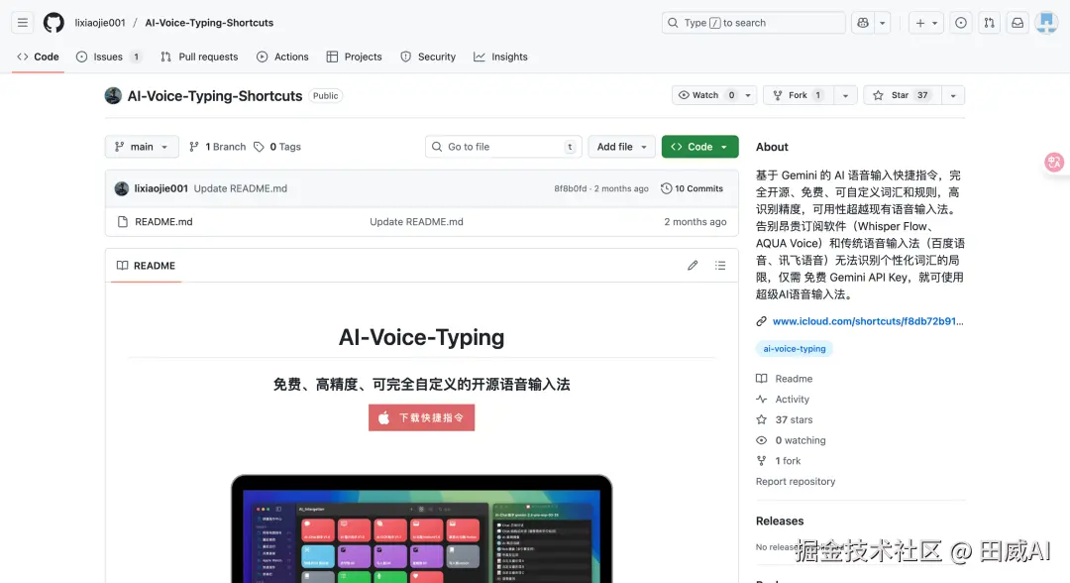Switch to the Pull requests tab
This screenshot has width=1070, height=583.
click(199, 57)
